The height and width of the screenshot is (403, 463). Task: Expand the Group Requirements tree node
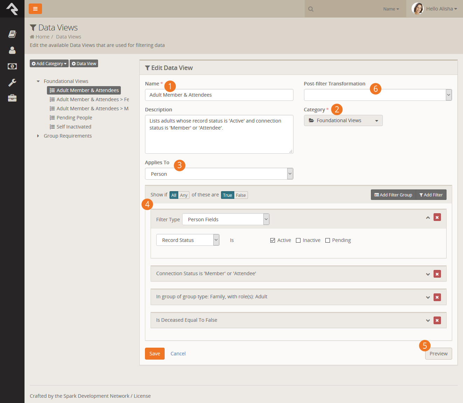(x=38, y=136)
